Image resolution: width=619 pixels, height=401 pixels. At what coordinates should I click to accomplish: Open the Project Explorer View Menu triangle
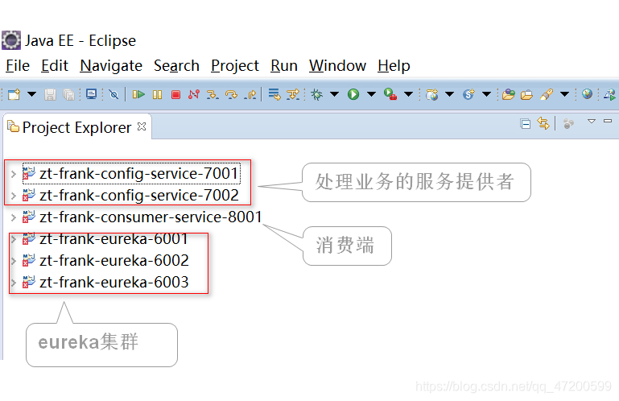(592, 122)
